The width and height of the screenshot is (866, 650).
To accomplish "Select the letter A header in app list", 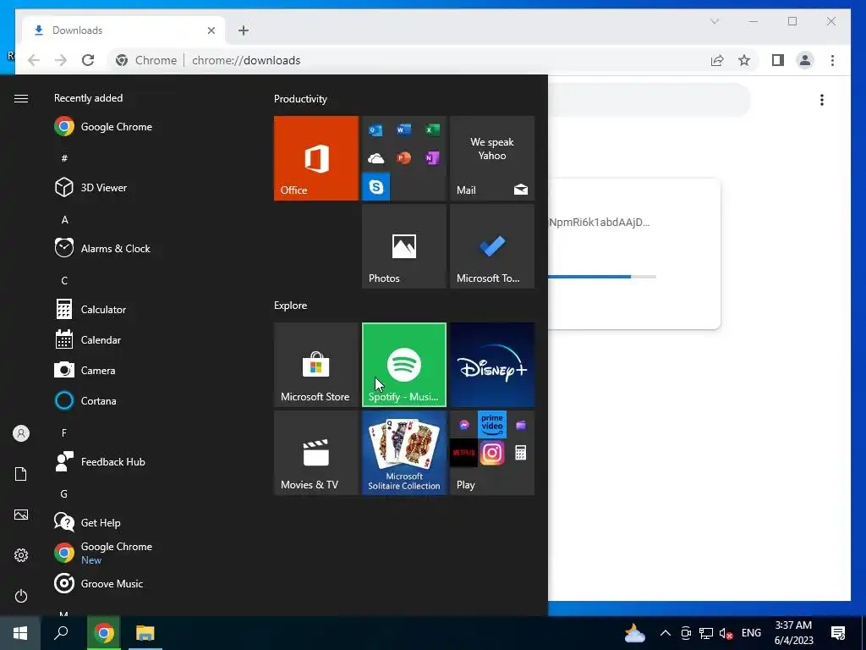I will 64,219.
